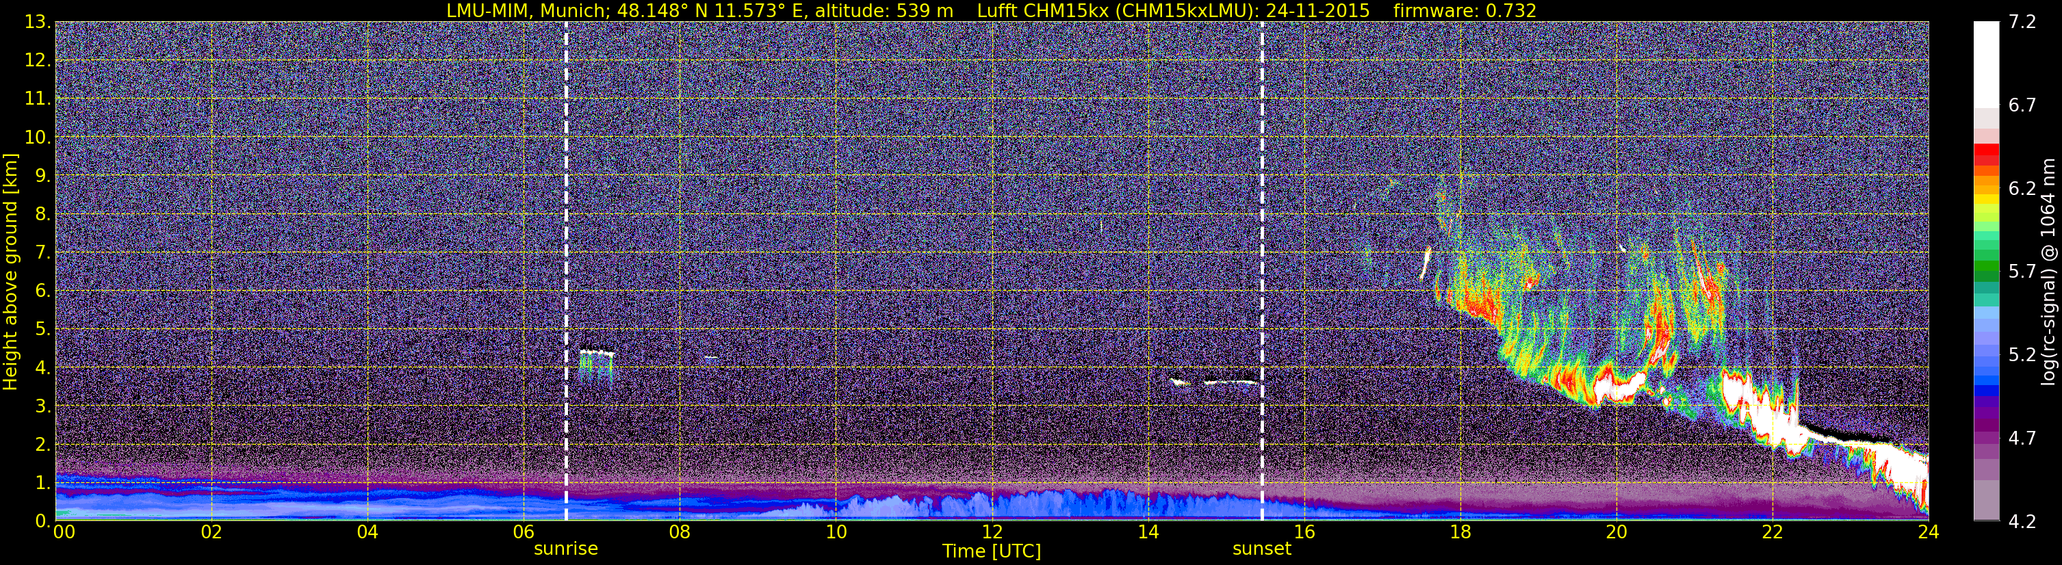Click the date '24-11-2015' in the title
Screen dimensions: 2062x565
click(x=1317, y=10)
